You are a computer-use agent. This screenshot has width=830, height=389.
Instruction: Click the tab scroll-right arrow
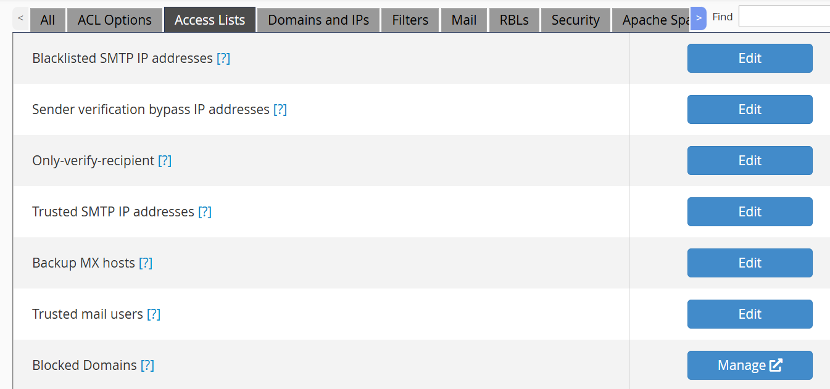point(699,18)
